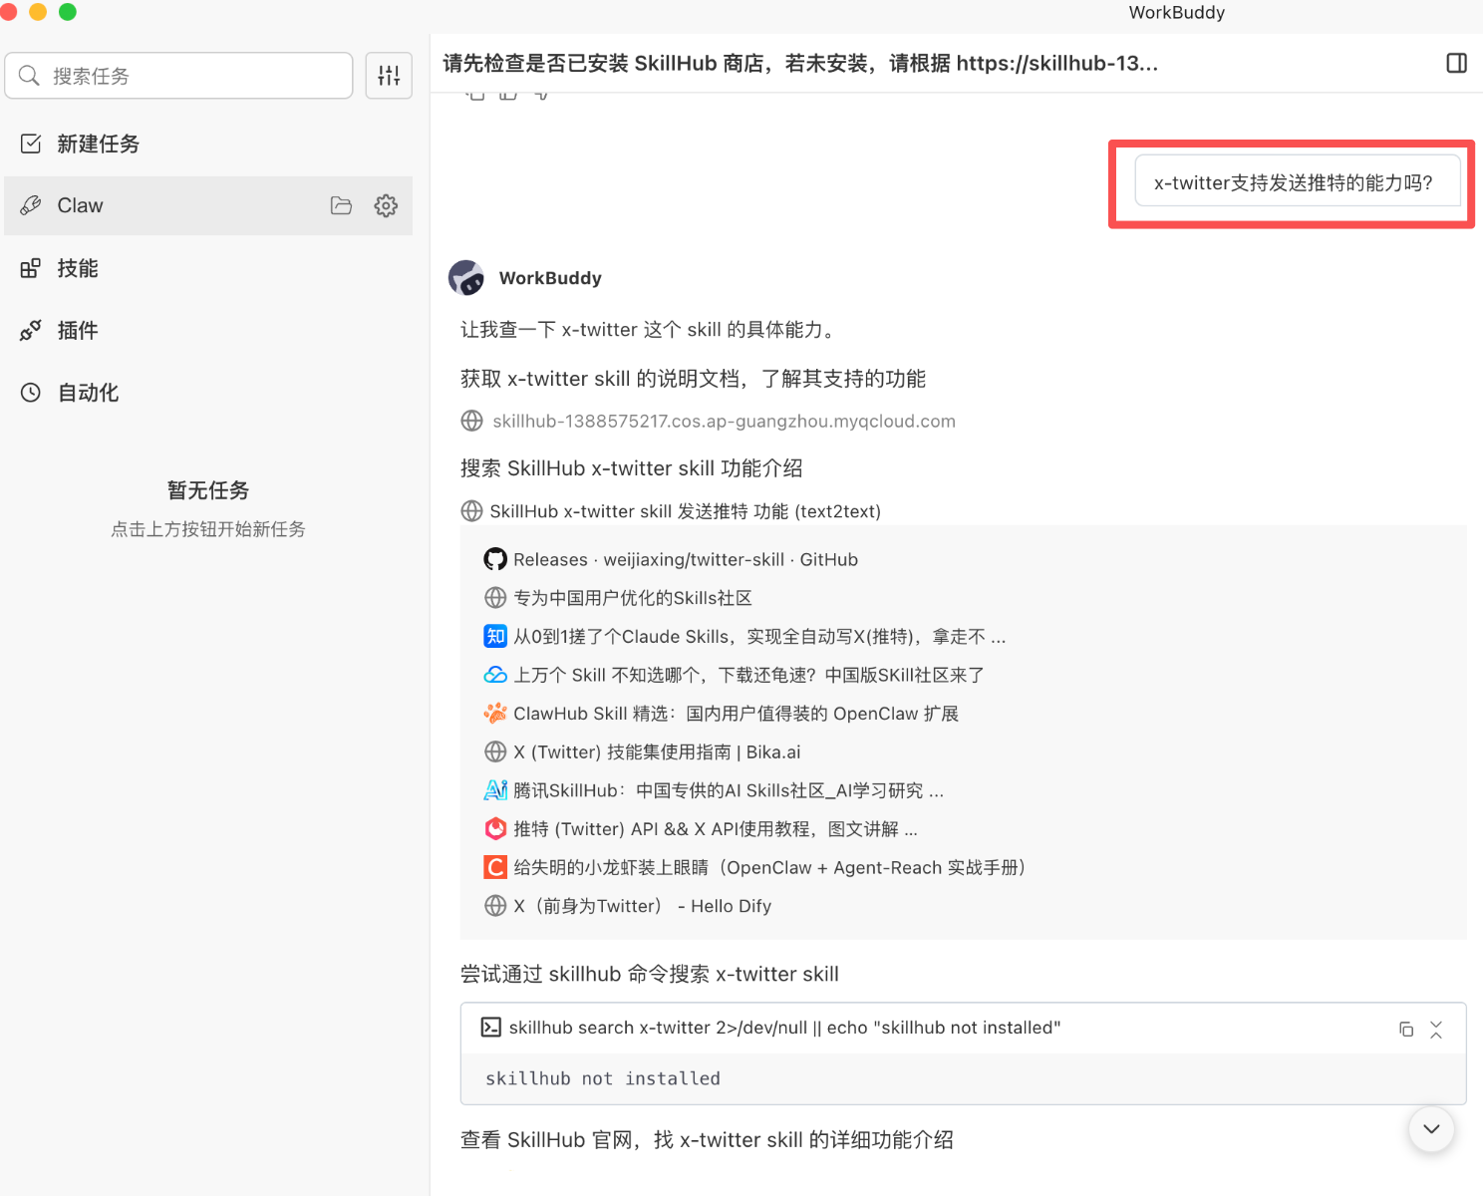Click the terminal icon in command block
Viewport: 1483px width, 1196px height.
tap(491, 1028)
